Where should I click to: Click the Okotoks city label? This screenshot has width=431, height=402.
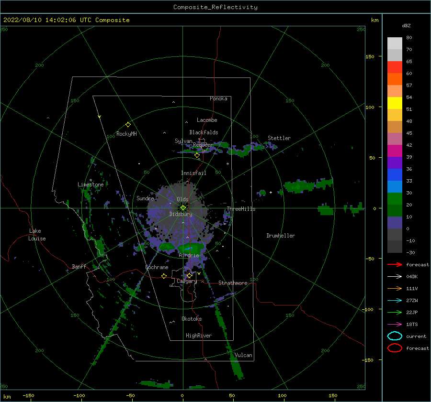tap(192, 318)
